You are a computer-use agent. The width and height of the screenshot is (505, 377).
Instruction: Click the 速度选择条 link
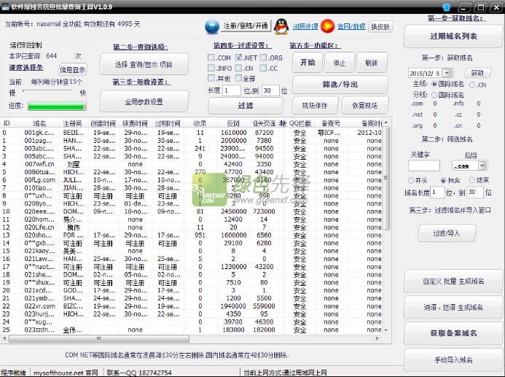coord(26,67)
